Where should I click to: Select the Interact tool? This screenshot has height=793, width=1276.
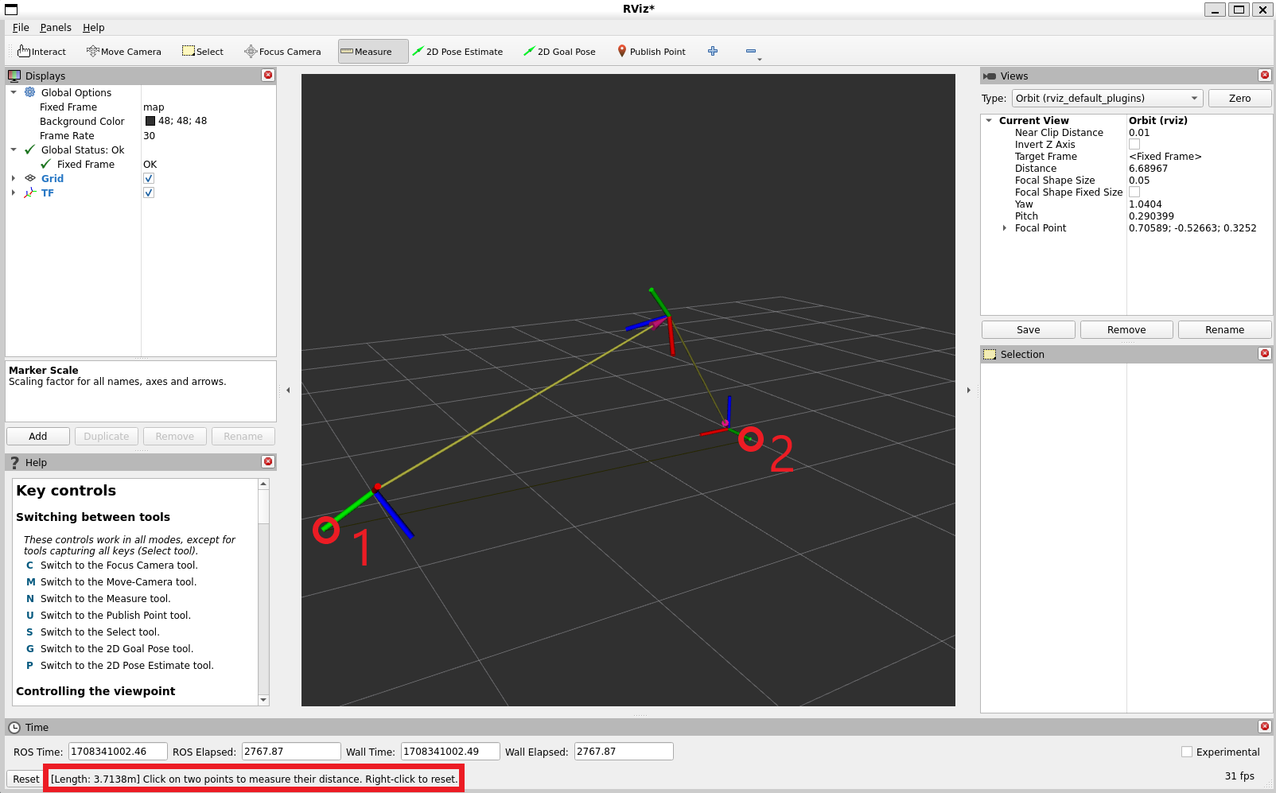[x=42, y=52]
